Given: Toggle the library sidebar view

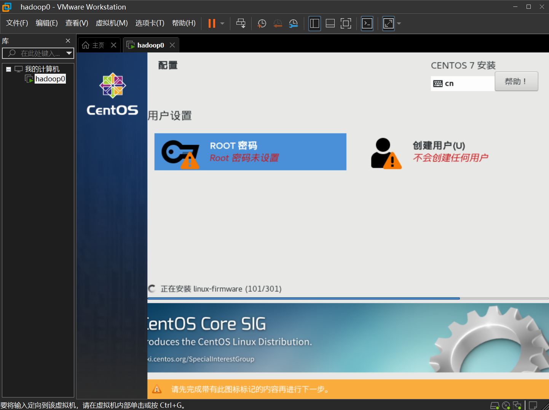Looking at the screenshot, I should (314, 24).
